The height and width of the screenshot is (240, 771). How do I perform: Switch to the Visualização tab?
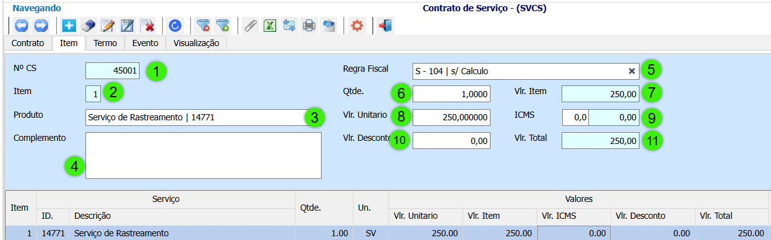click(x=196, y=43)
